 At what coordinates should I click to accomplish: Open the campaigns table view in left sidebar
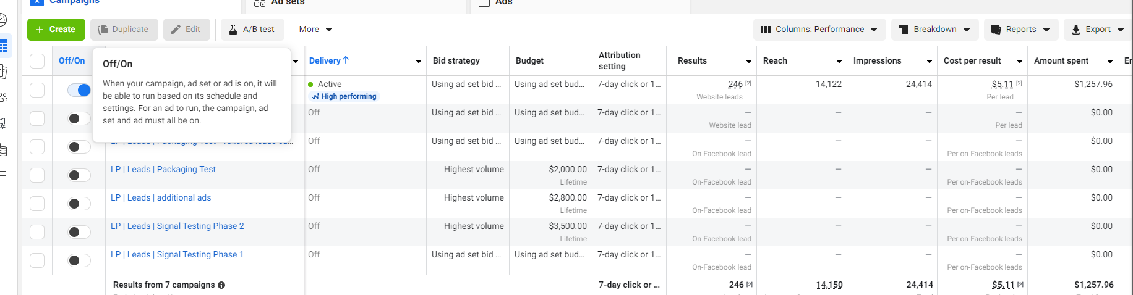4,47
